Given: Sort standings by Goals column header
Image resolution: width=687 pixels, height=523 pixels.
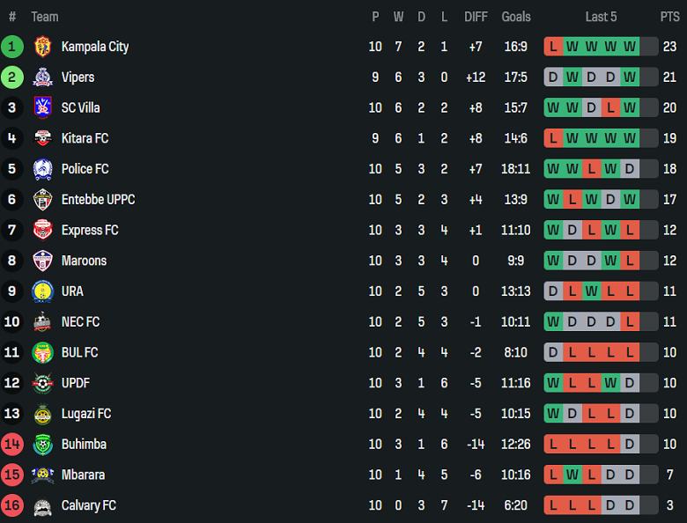Looking at the screenshot, I should point(516,17).
